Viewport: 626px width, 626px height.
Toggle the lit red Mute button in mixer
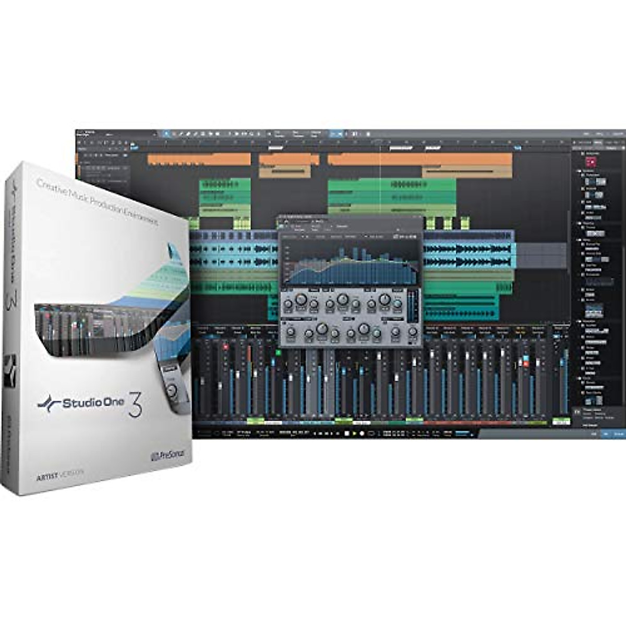[225, 347]
